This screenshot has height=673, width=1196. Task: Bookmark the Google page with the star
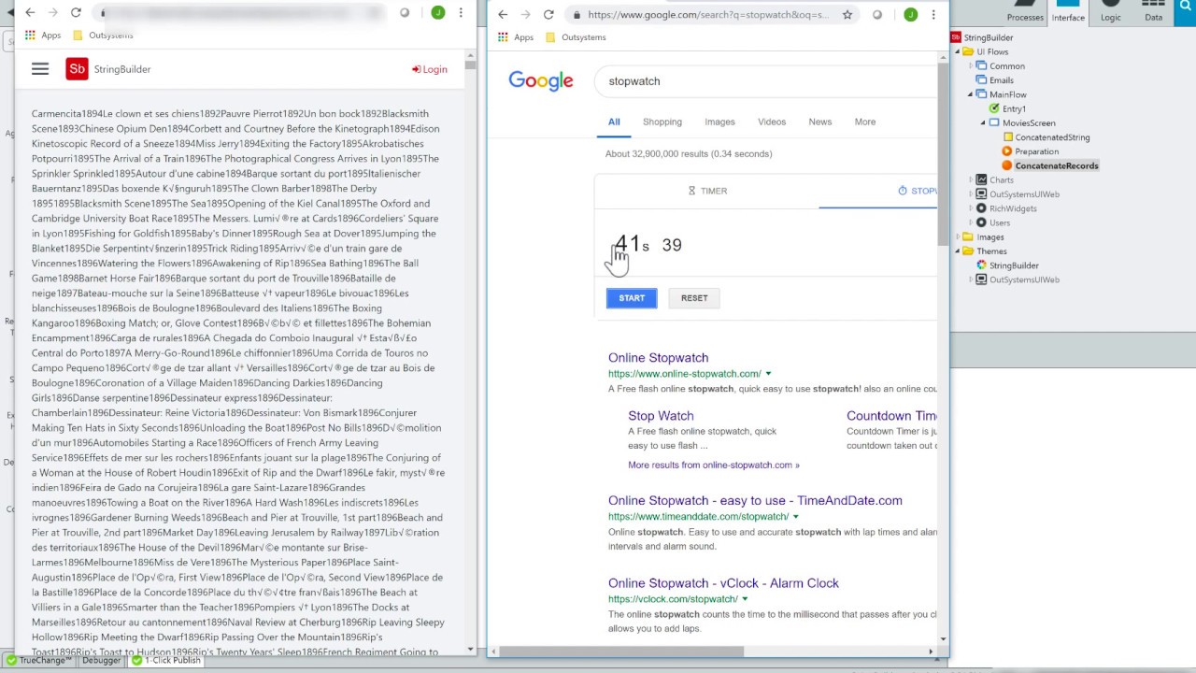[847, 15]
